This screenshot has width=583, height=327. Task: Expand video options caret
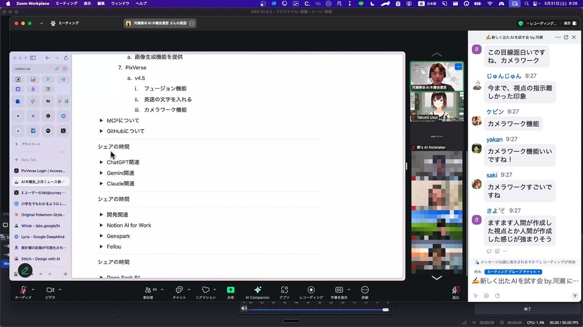[x=60, y=290]
